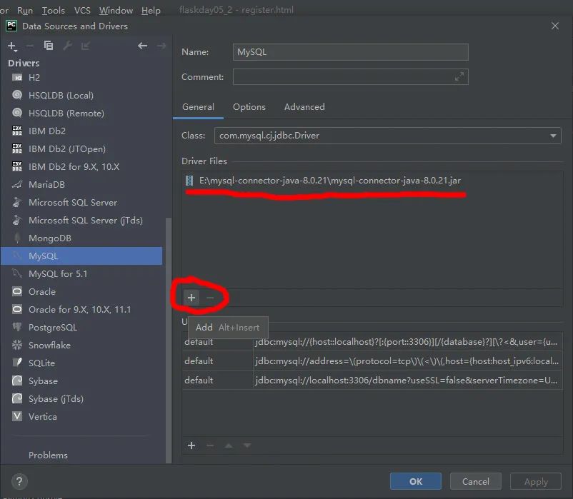Click the Cancel button
The height and width of the screenshot is (499, 573).
(475, 481)
